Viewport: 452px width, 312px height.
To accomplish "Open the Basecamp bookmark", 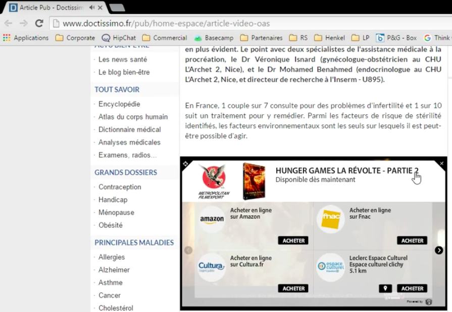I will pyautogui.click(x=214, y=38).
